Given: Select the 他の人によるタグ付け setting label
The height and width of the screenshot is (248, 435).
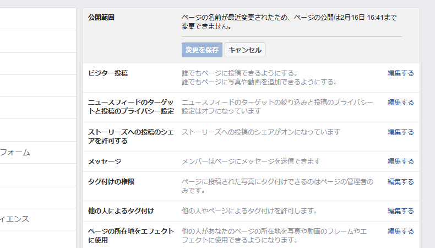Looking at the screenshot, I should (121, 211).
